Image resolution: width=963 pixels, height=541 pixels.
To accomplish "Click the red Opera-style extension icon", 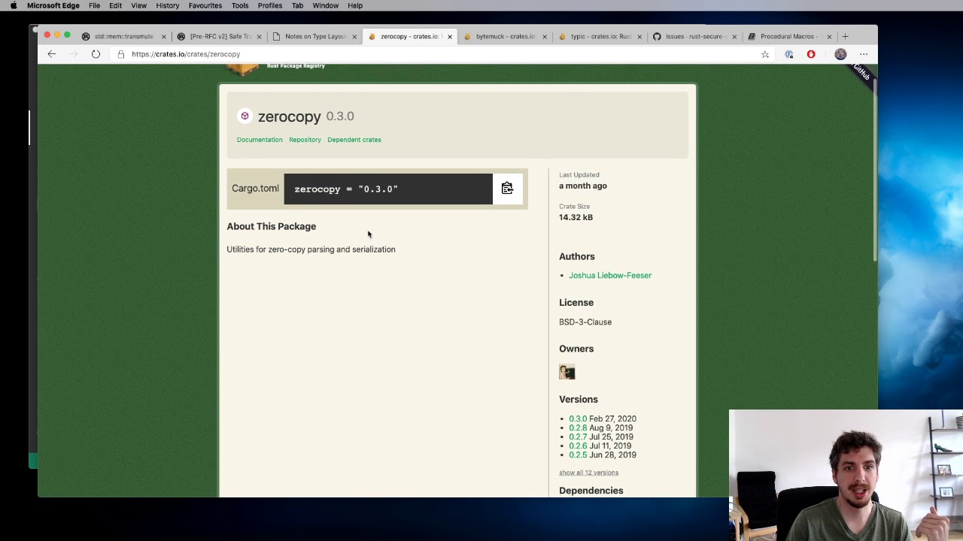I will [811, 54].
